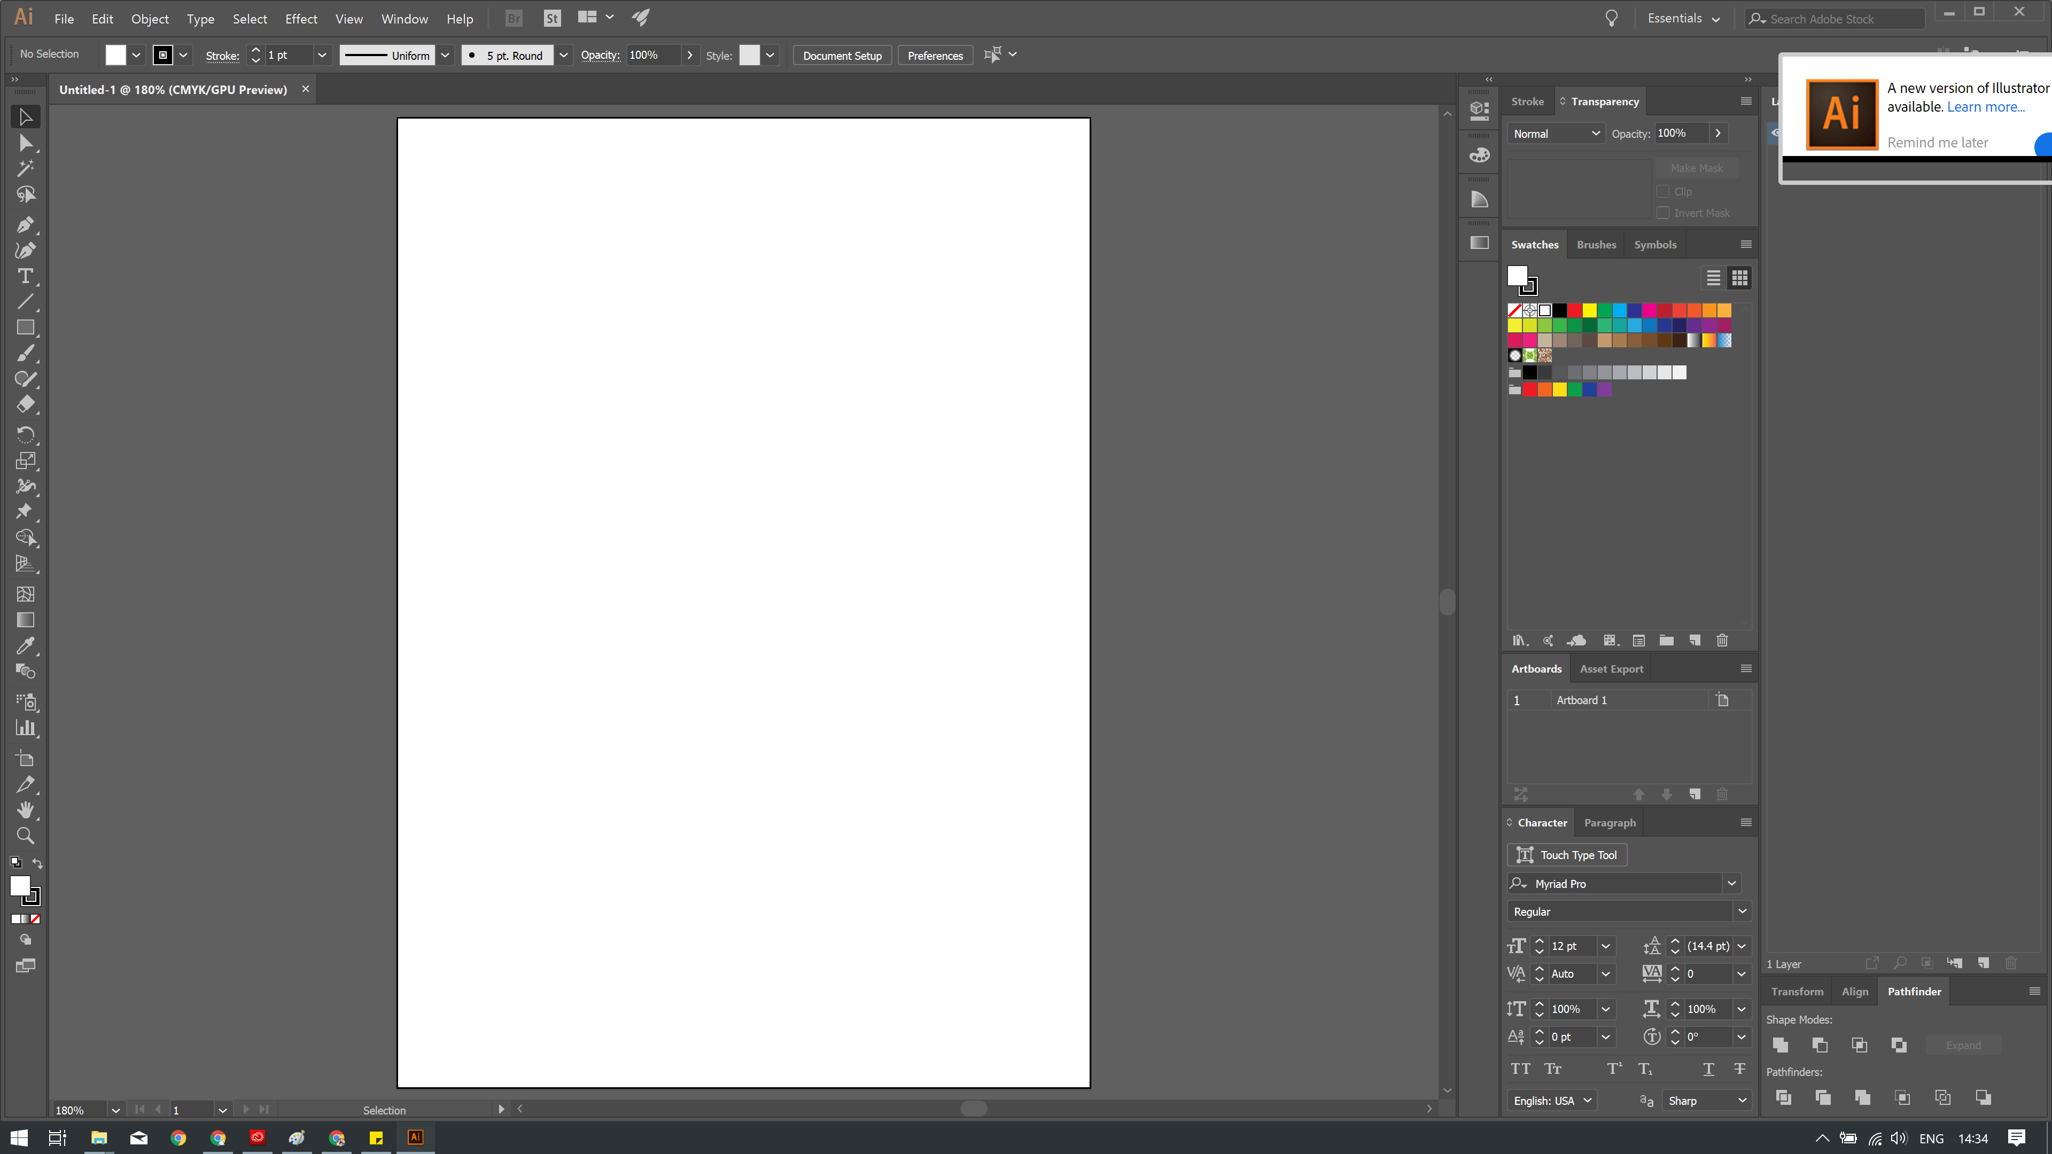The width and height of the screenshot is (2052, 1154).
Task: Open the Myriad Pro font family dropdown
Action: click(1732, 883)
